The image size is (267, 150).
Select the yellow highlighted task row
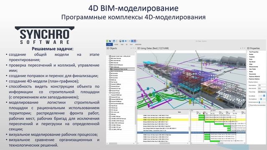tap(163, 120)
